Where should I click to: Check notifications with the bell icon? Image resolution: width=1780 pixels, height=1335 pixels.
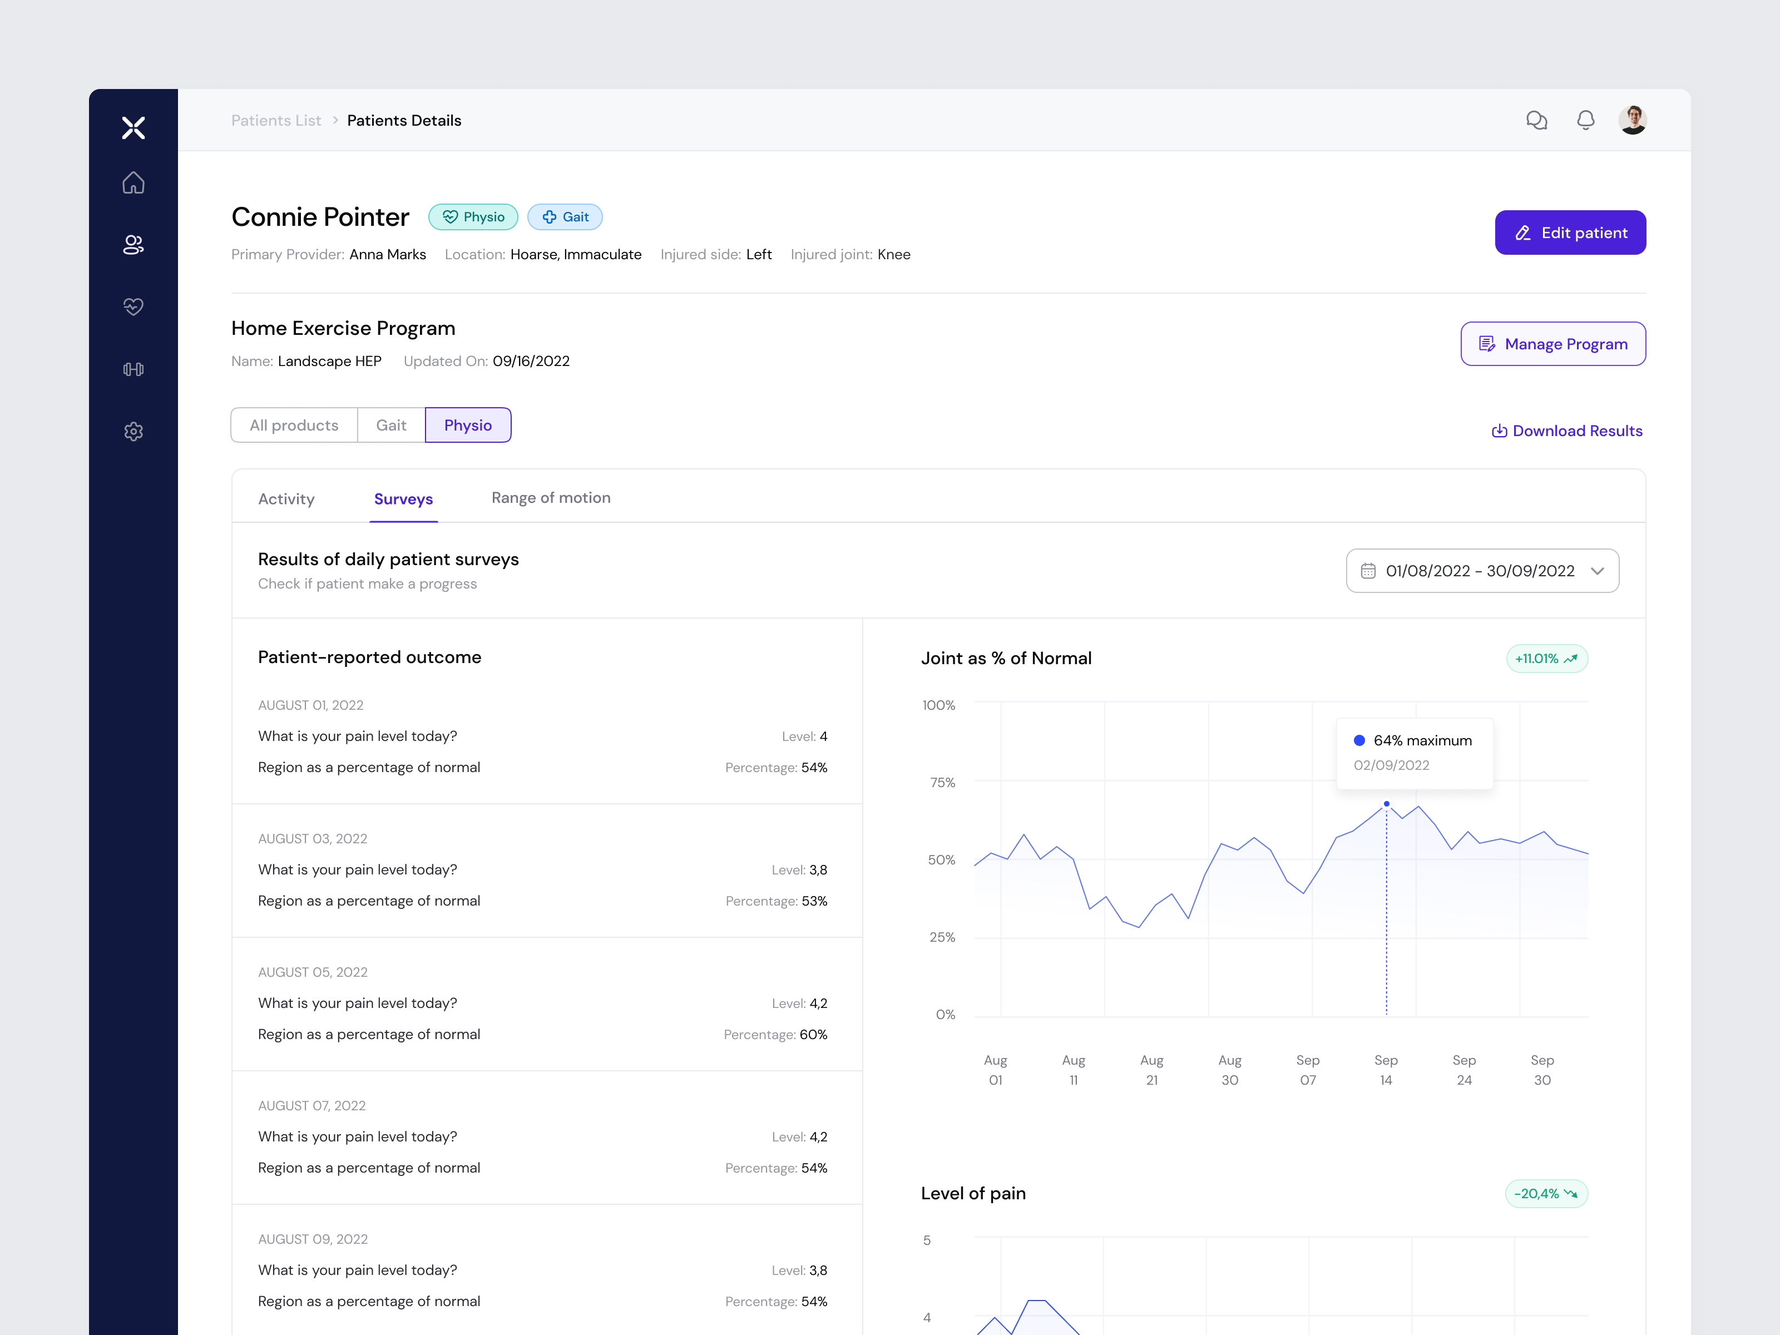click(1585, 120)
